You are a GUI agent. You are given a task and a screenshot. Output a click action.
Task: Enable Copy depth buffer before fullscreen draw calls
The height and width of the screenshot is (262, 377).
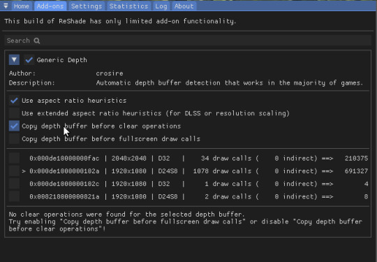[x=14, y=138]
